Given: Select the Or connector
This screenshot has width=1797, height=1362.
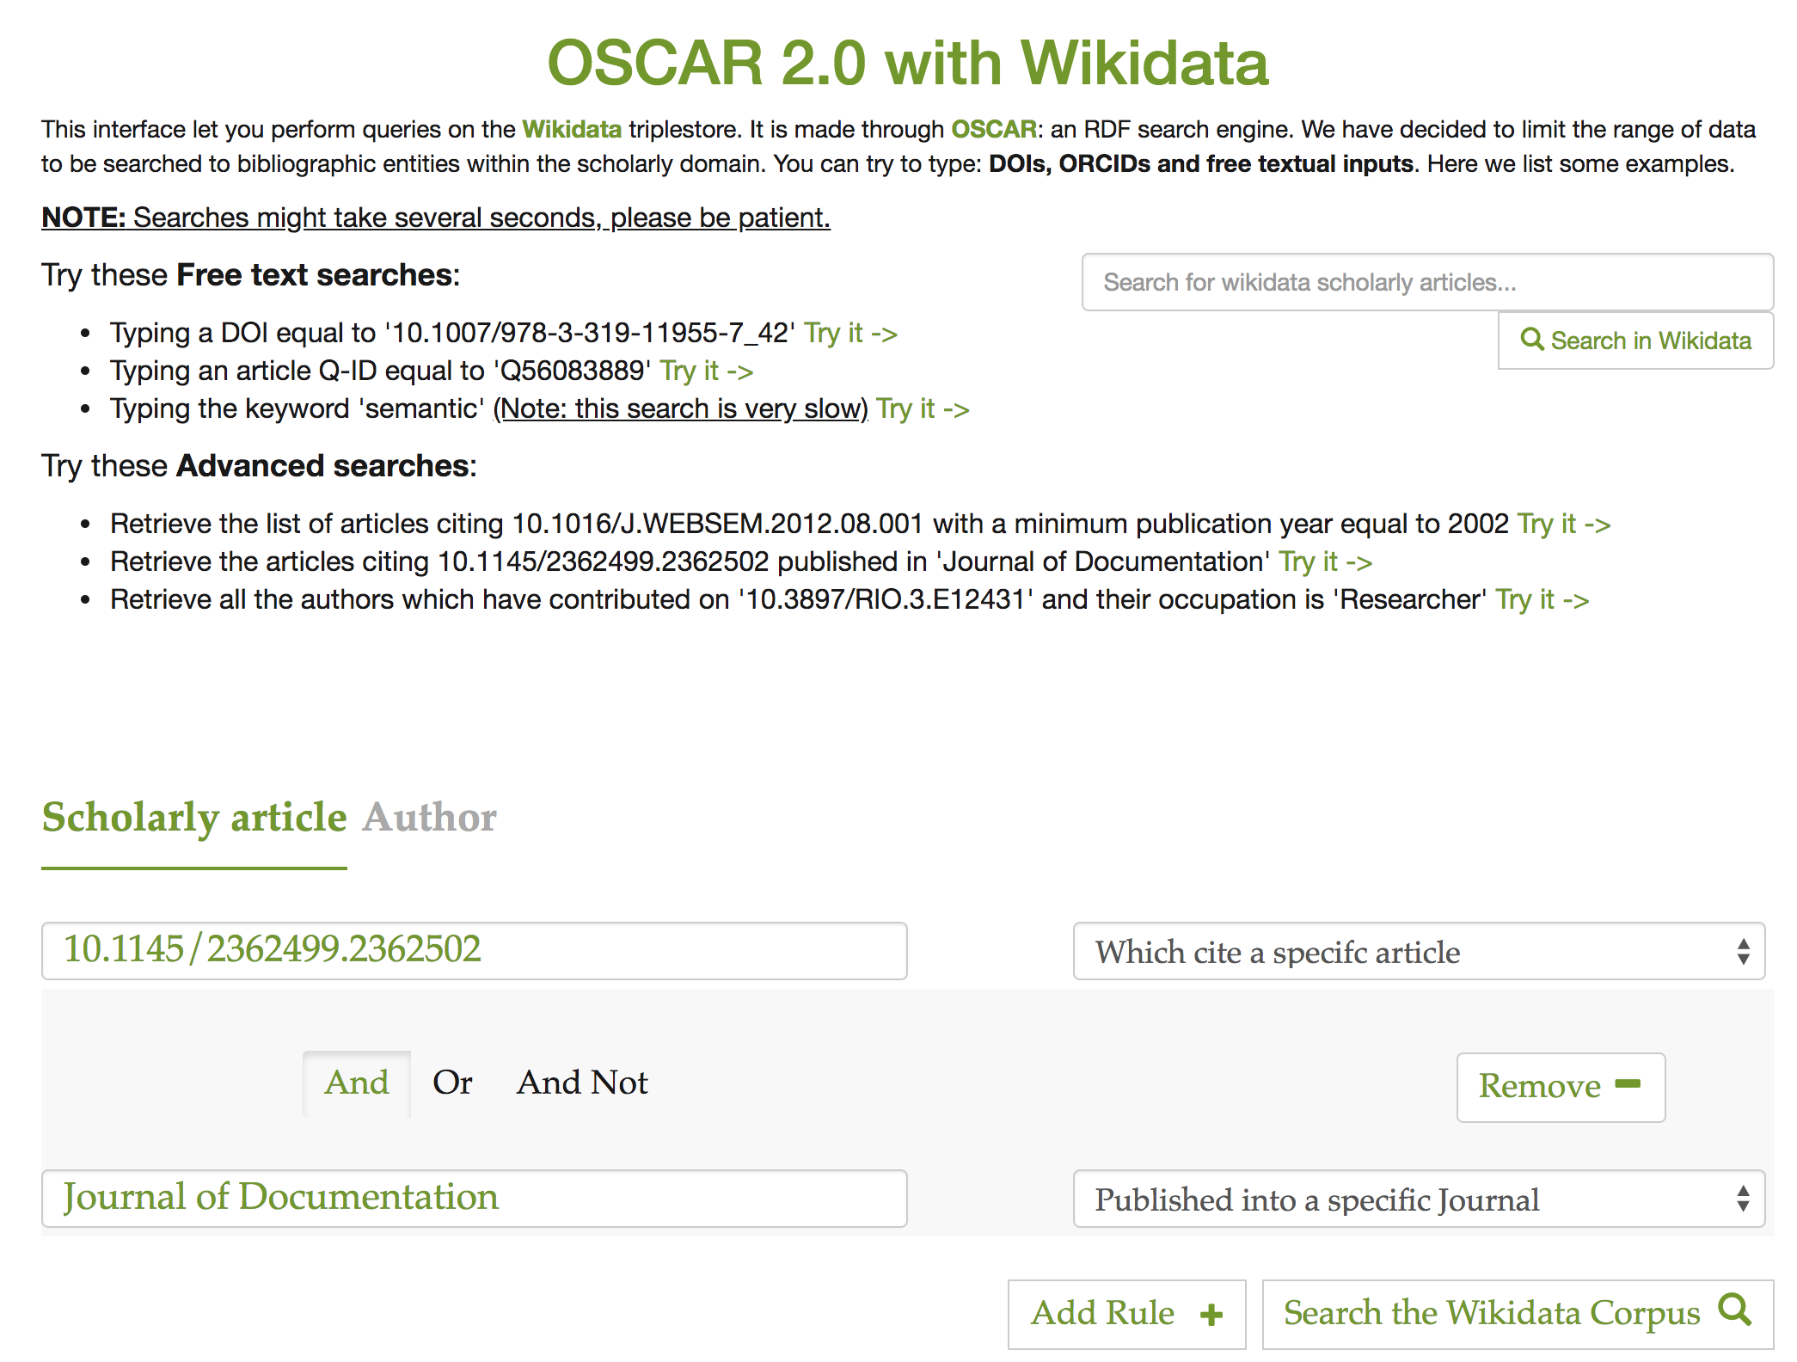Looking at the screenshot, I should 452,1083.
